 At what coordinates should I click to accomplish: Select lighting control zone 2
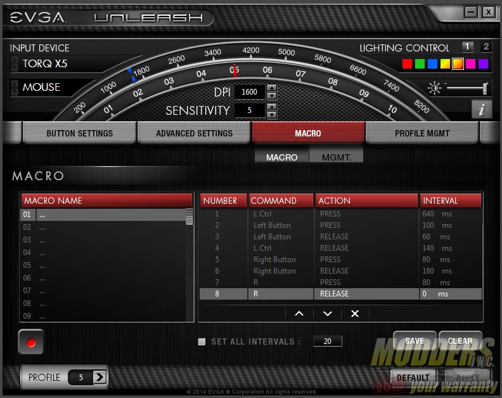coord(486,47)
